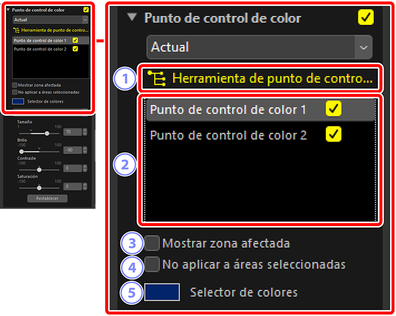Click the control point tool icon in the enlarged panel
This screenshot has width=396, height=316.
158,79
